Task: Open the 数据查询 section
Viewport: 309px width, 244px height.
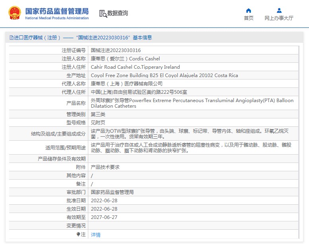Action: (x=118, y=13)
